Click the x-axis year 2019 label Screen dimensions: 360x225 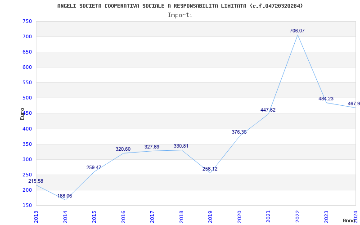(x=210, y=216)
